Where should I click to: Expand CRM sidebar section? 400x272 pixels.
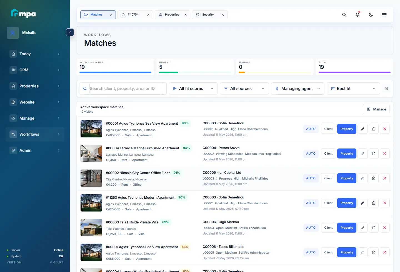coord(35,70)
